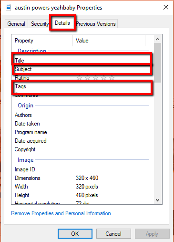Click the Cancel button

pos(113,234)
